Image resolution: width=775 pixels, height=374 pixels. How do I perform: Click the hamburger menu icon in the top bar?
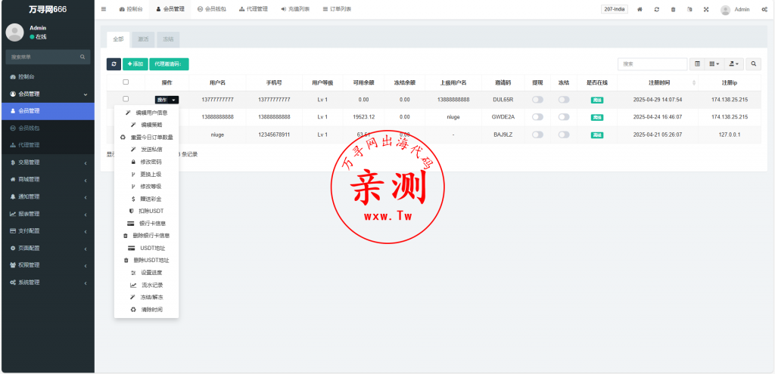pos(103,9)
